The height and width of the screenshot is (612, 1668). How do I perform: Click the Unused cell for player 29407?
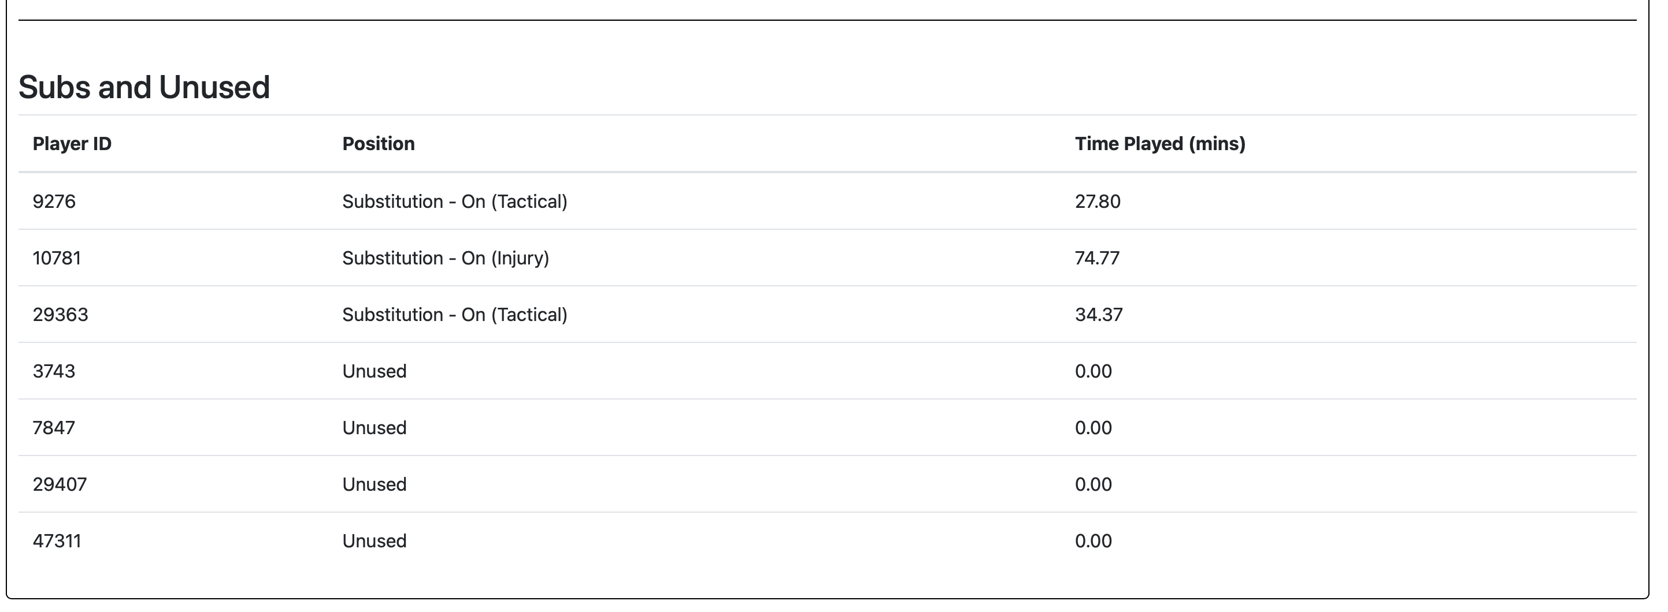pos(375,484)
